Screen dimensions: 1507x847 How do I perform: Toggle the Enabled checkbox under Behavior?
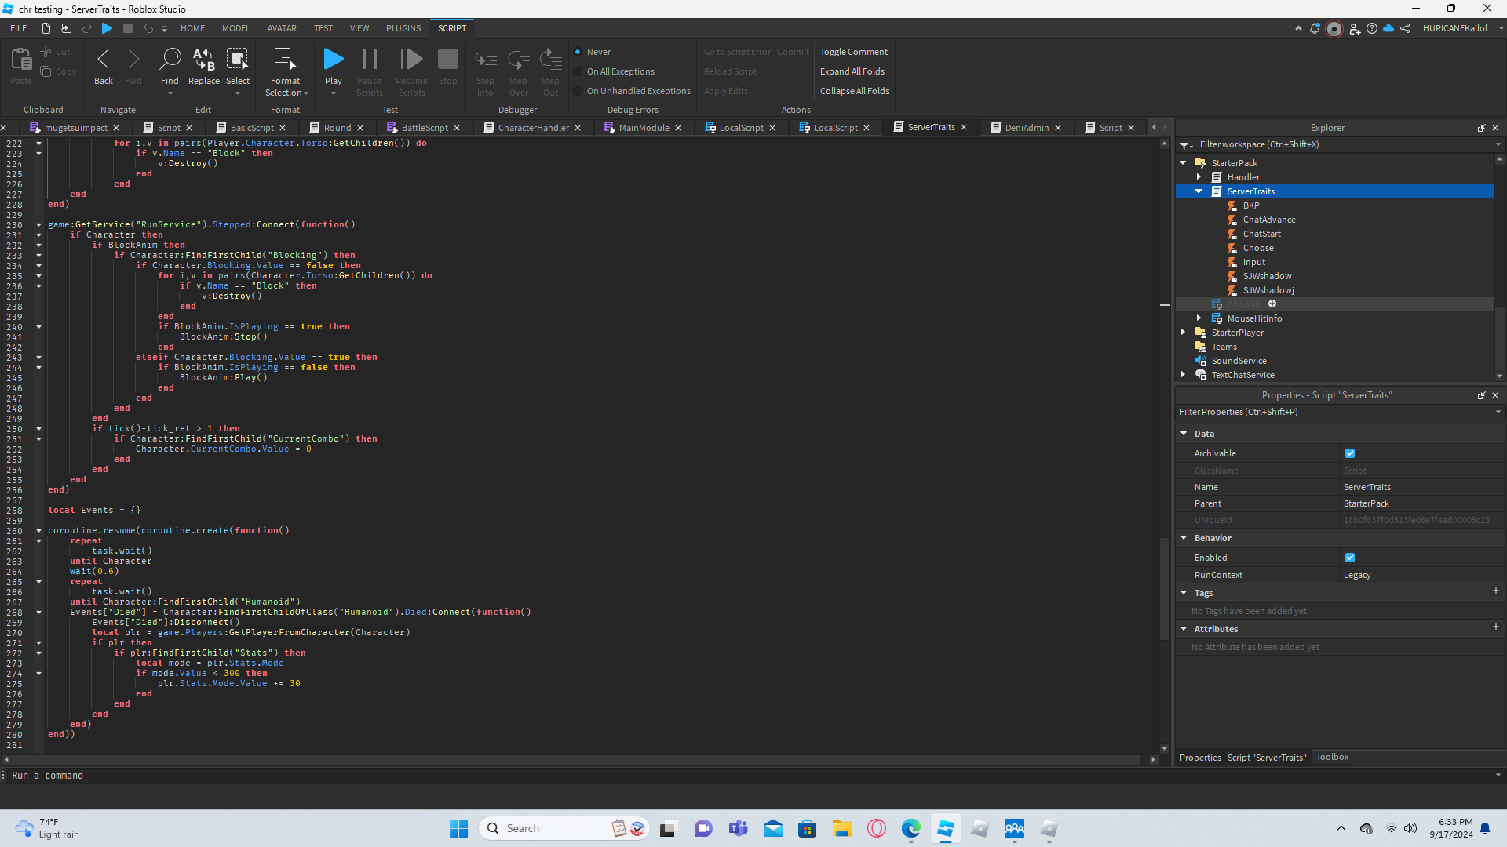(1350, 558)
